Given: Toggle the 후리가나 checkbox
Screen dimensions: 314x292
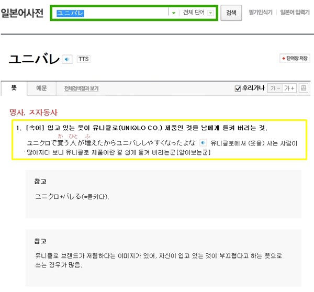Looking at the screenshot, I should (x=238, y=88).
